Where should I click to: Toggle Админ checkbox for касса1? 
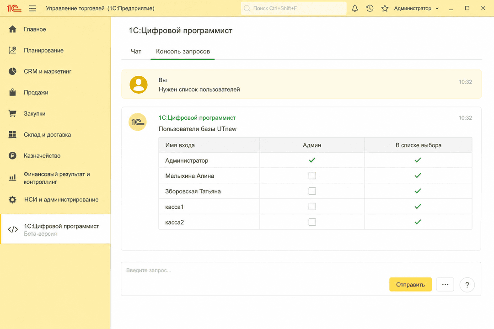[x=312, y=207]
